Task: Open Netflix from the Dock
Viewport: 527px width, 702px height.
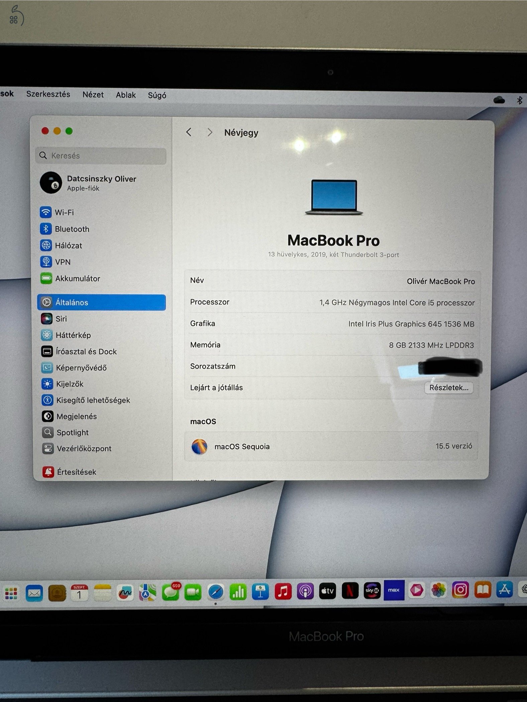Action: point(350,591)
